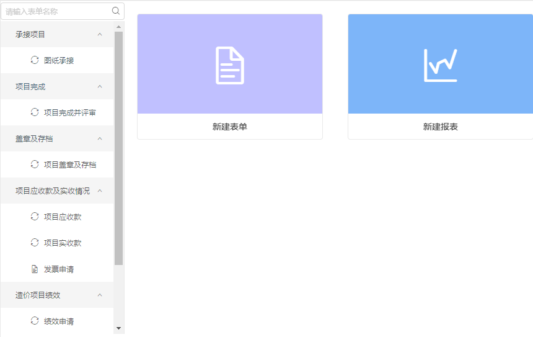Viewport: 533px width, 337px height.
Task: Focus the form name search field
Action: coord(56,11)
